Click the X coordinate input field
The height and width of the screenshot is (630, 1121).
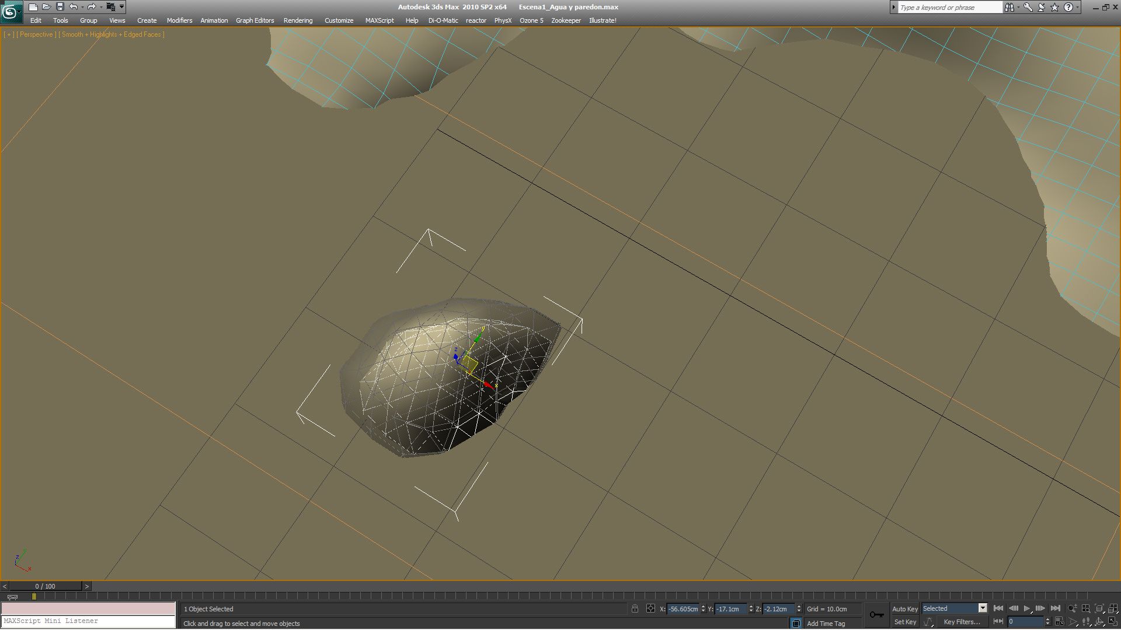[x=683, y=608]
